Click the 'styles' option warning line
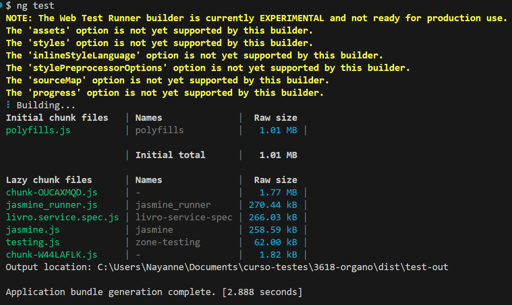The image size is (512, 305). pyautogui.click(x=159, y=43)
